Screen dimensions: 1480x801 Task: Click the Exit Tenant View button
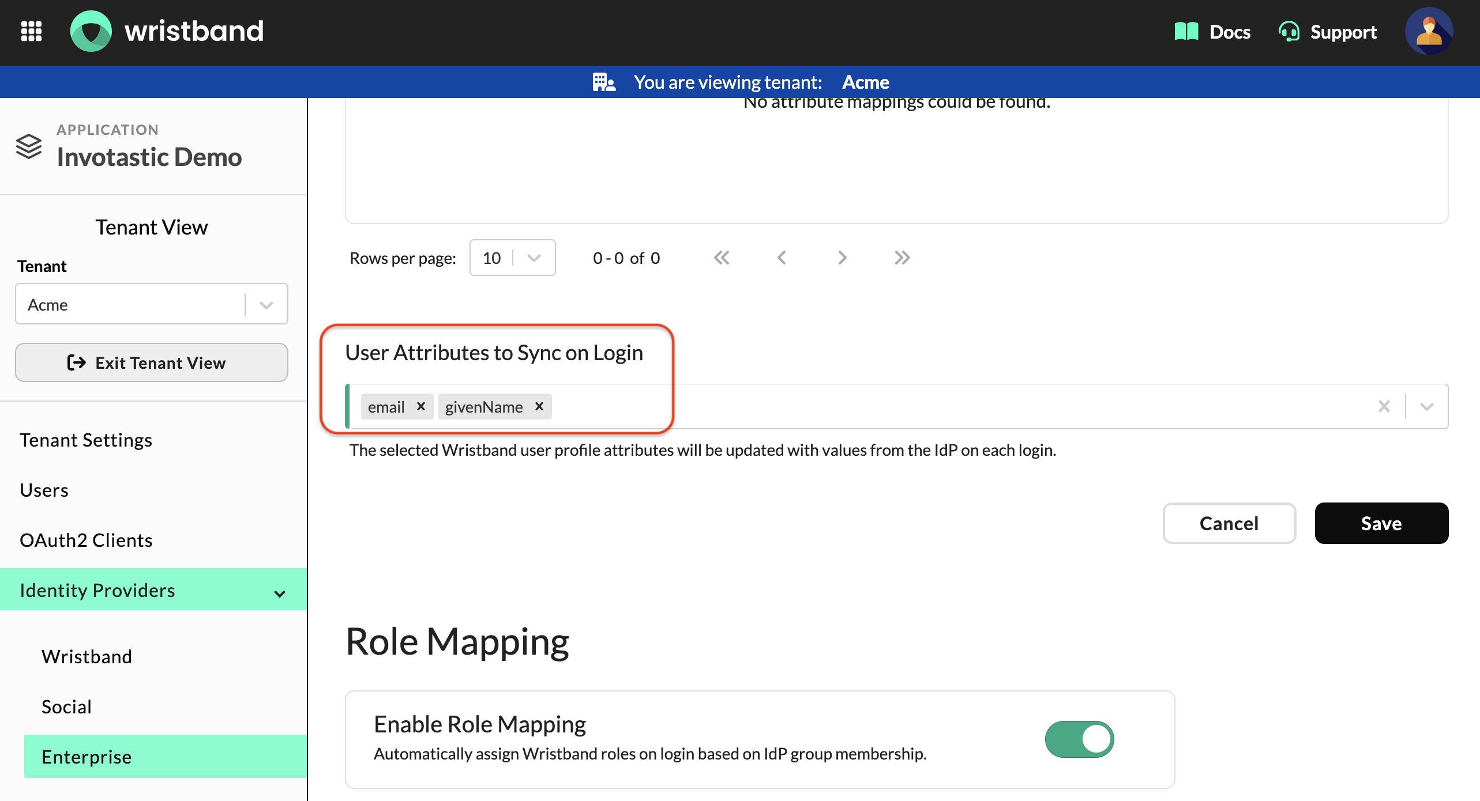152,362
